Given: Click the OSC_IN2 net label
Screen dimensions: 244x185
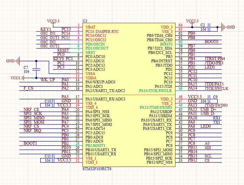Looking at the screenshot, I should (x=48, y=42).
